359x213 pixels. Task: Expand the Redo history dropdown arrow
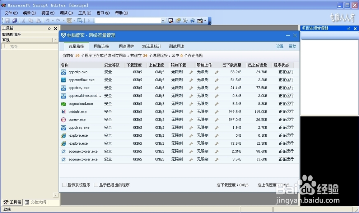pyautogui.click(x=64, y=21)
